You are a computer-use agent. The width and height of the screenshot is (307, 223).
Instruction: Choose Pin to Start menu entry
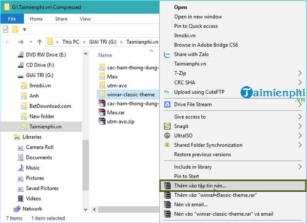coord(187,176)
